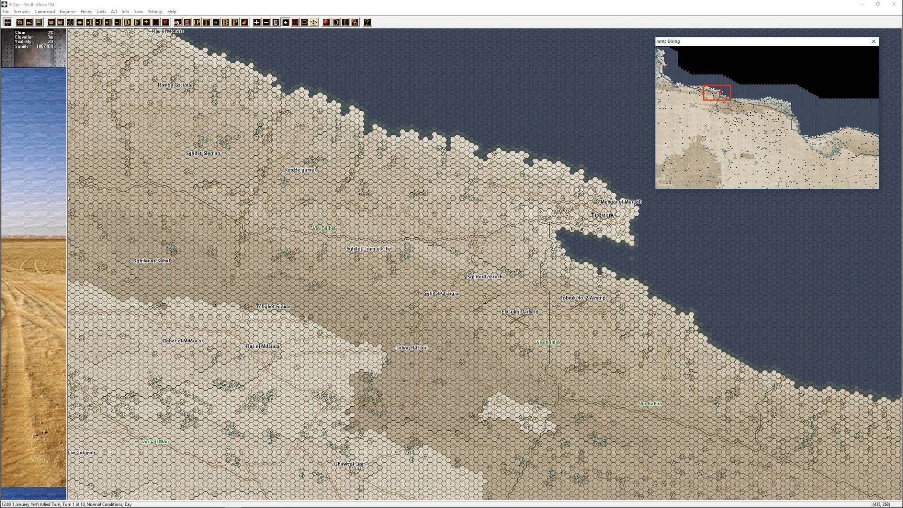The image size is (903, 508).
Task: Click the question mark help toolbar icon
Action: tap(367, 22)
